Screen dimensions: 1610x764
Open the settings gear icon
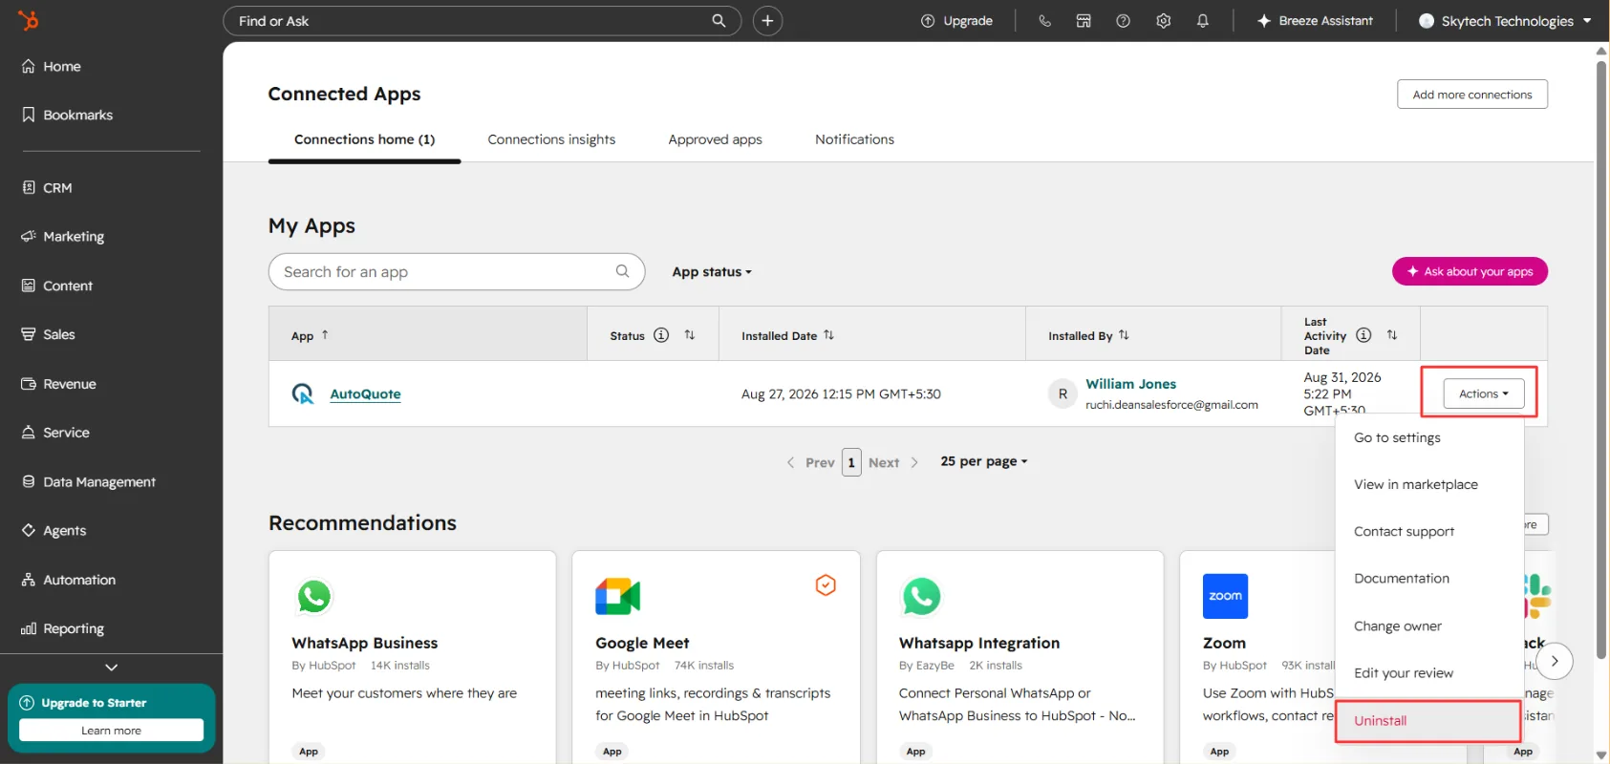tap(1163, 20)
